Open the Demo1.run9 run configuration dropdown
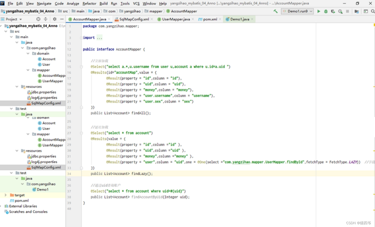375x227 pixels. [297, 11]
